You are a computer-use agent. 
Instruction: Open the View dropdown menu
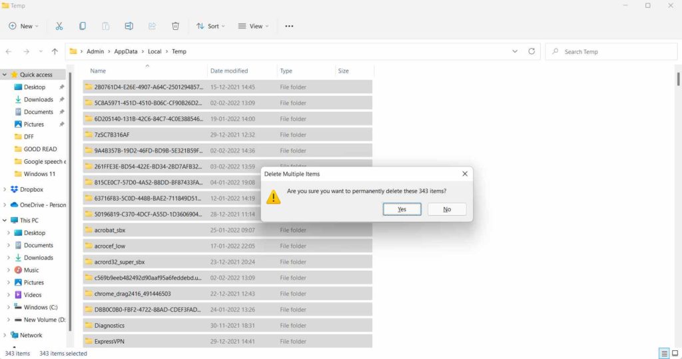tap(253, 26)
